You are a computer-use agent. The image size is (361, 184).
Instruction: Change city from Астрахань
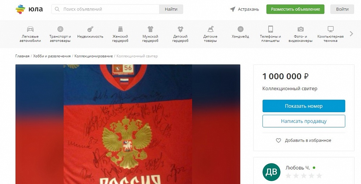244,9
